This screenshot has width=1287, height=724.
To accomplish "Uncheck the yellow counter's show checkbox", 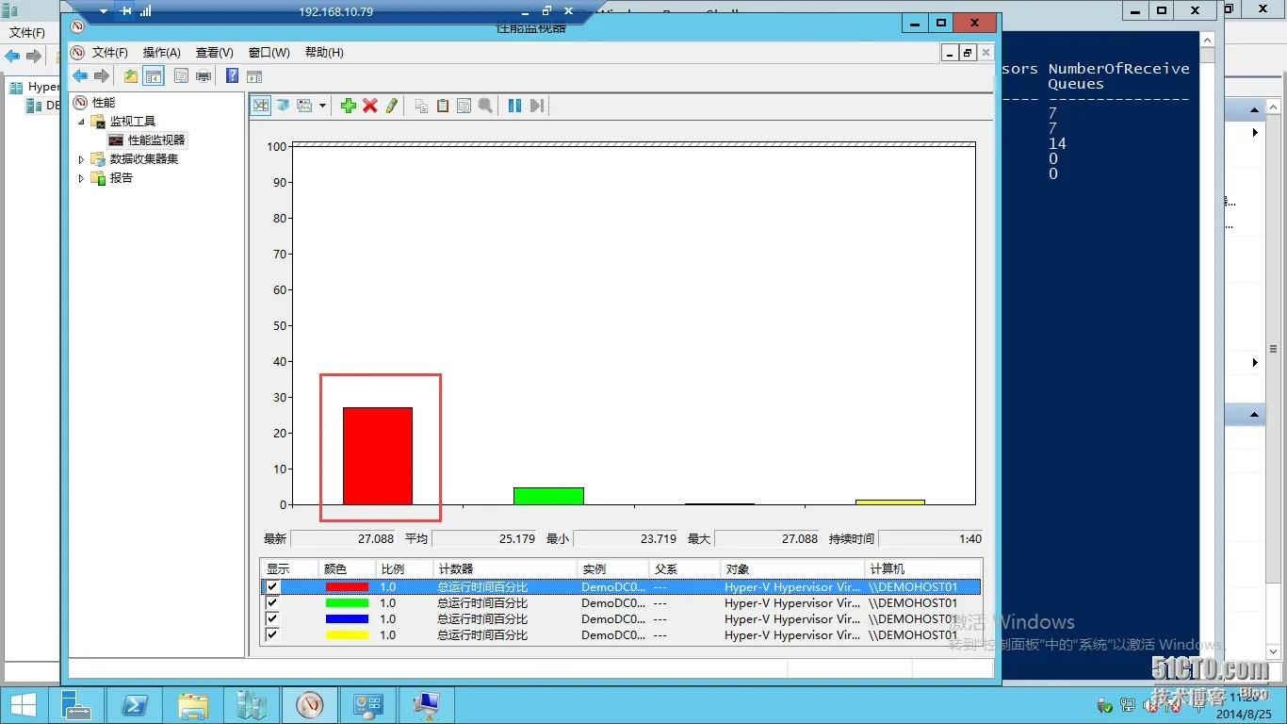I will 272,634.
